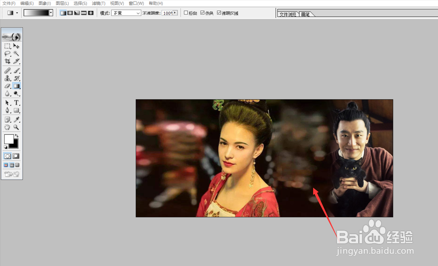Switch to standard screen mode
The height and width of the screenshot is (266, 438).
point(6,165)
